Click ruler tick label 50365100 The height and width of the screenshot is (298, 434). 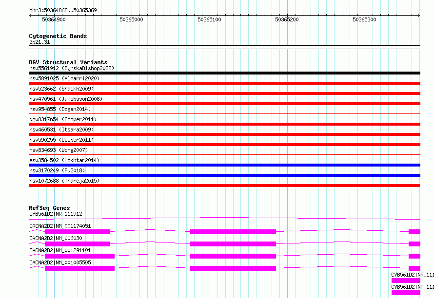(x=209, y=19)
